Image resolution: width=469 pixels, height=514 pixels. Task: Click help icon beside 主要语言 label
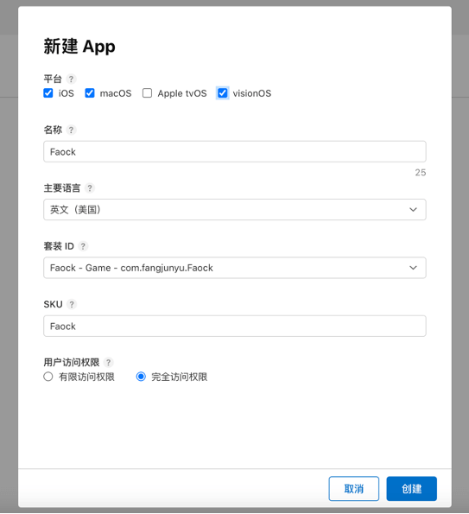pos(90,187)
